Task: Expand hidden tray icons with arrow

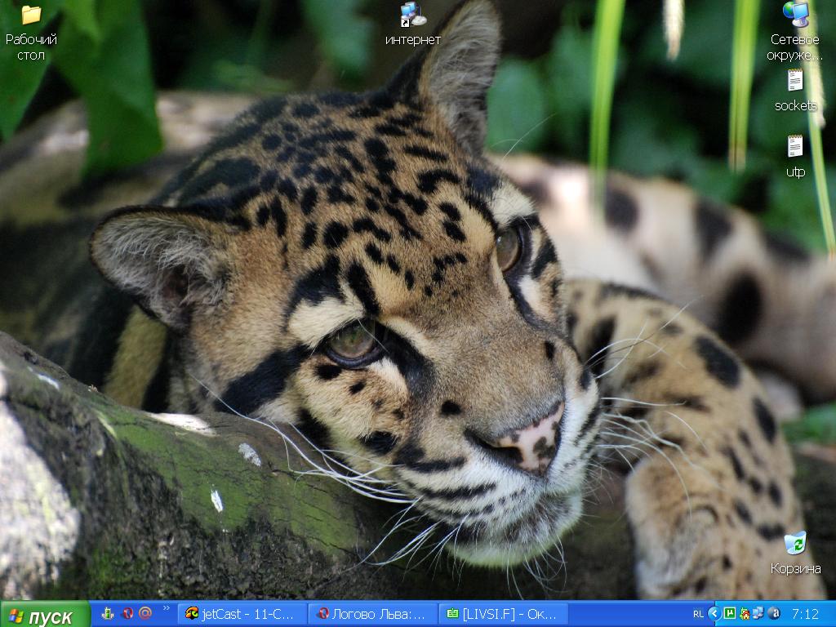Action: (x=714, y=613)
